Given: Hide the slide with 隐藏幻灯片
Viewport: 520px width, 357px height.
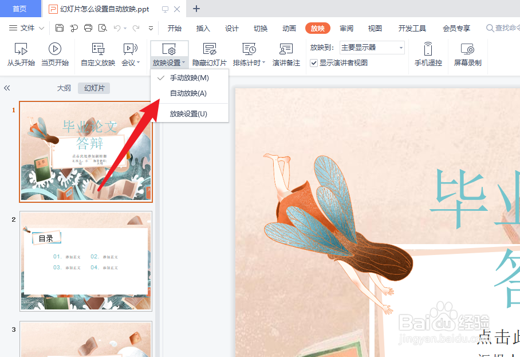Looking at the screenshot, I should pyautogui.click(x=209, y=54).
